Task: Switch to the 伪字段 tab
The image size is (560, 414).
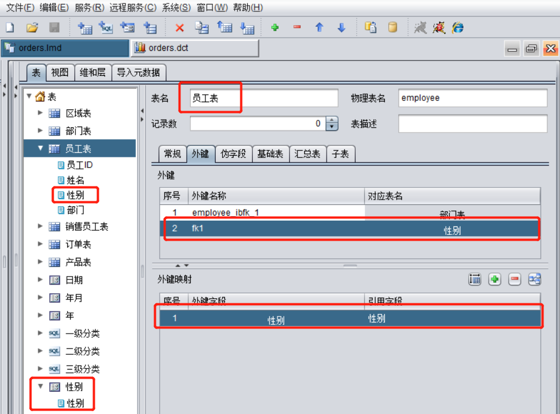Action: [233, 154]
